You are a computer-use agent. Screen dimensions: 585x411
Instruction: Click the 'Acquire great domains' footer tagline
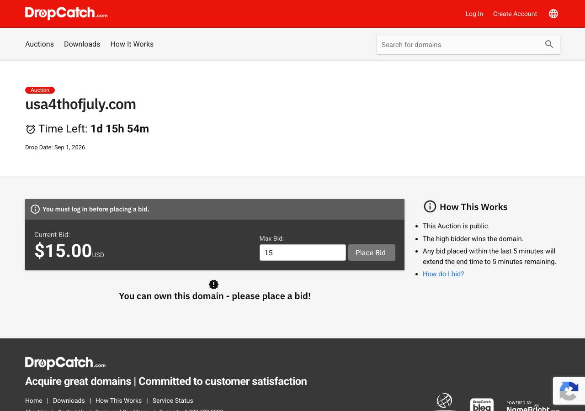coord(166,381)
